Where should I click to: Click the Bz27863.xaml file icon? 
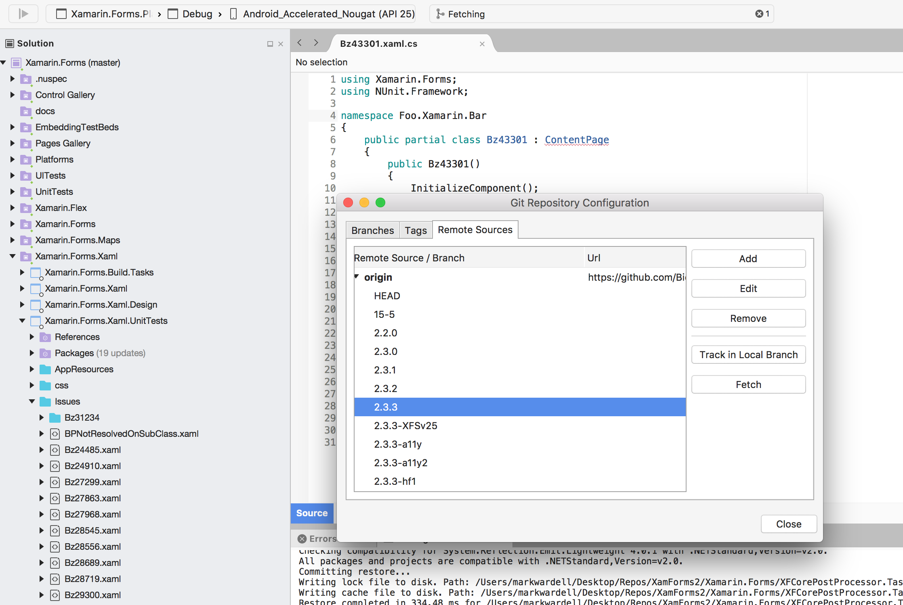(55, 499)
